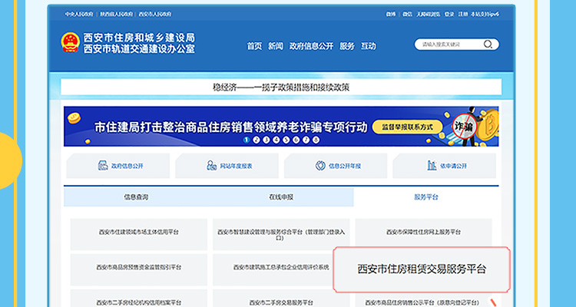Select banner slide indicator 7

point(306,140)
